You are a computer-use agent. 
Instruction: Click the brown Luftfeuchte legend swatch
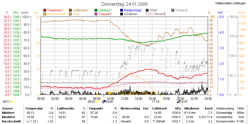(70, 10)
